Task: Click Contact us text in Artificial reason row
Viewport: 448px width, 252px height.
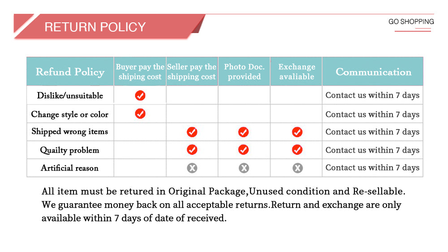Action: [372, 168]
